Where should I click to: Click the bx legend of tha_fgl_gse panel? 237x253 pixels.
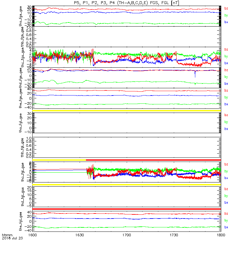226,129
